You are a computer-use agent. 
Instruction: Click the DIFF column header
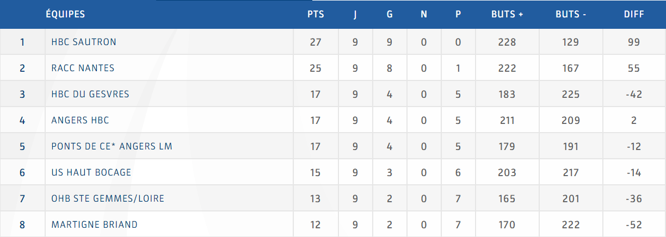(x=634, y=15)
